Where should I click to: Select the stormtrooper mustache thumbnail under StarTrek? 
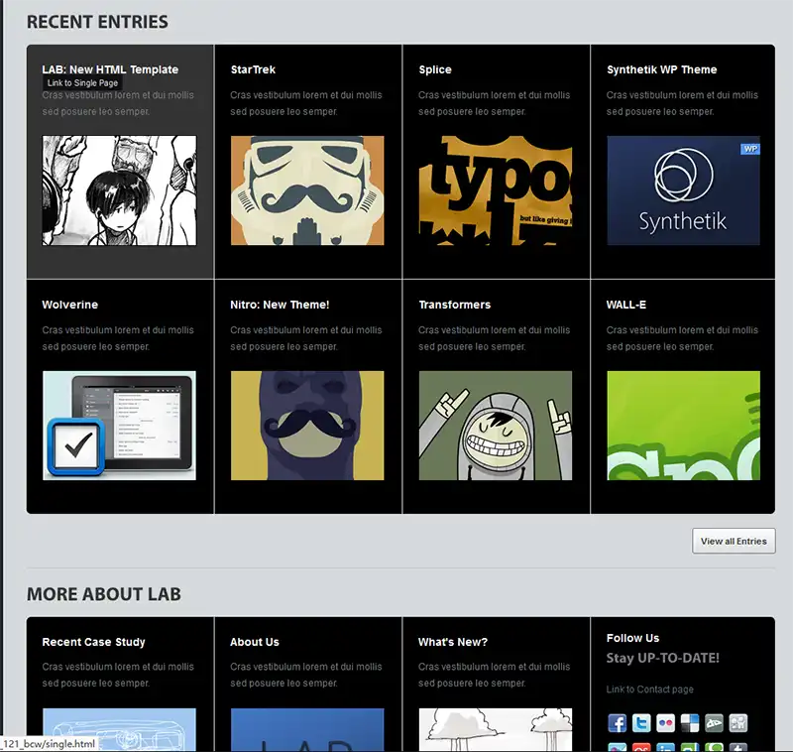click(307, 190)
